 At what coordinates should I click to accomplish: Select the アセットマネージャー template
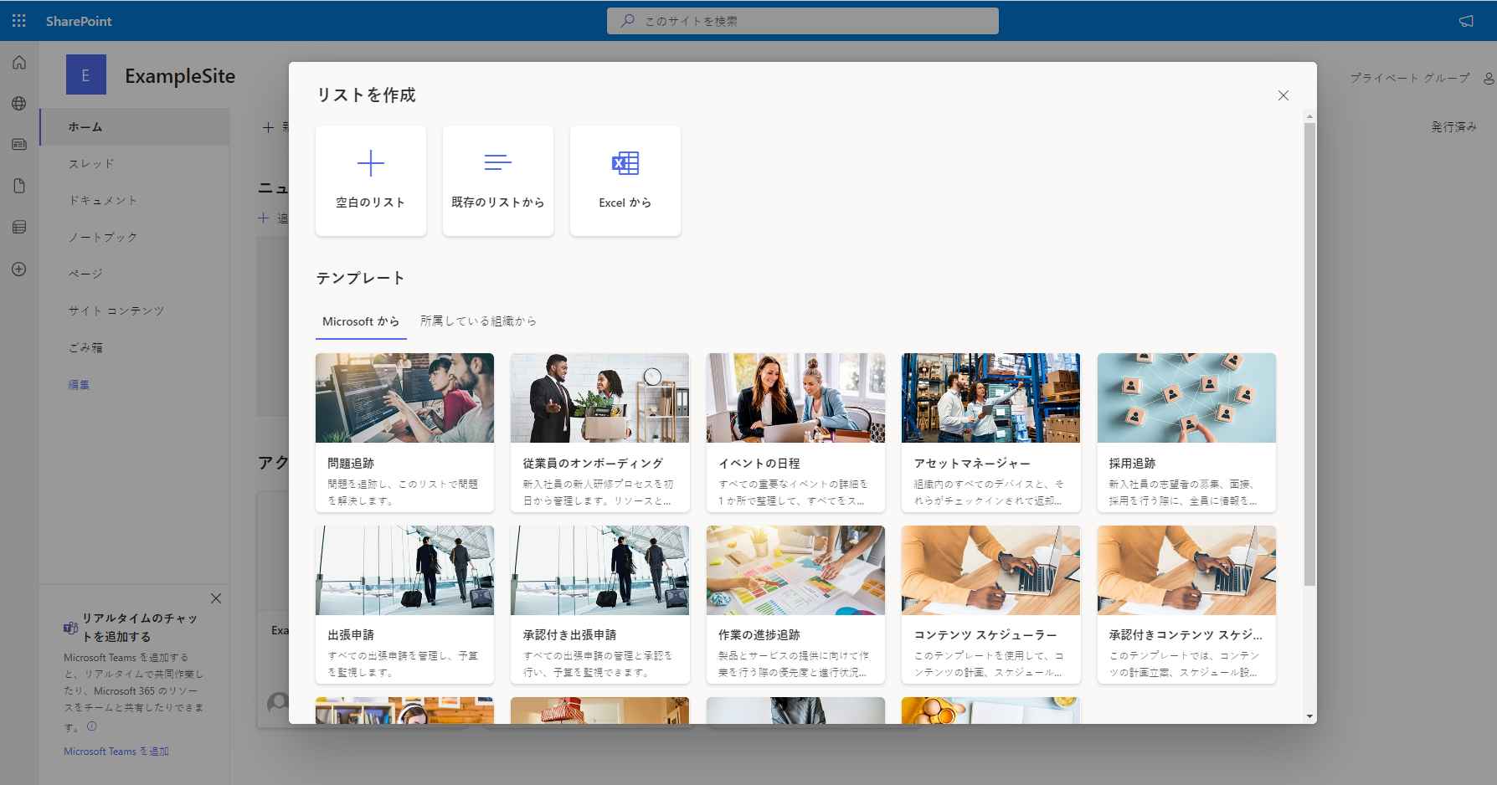click(x=990, y=432)
